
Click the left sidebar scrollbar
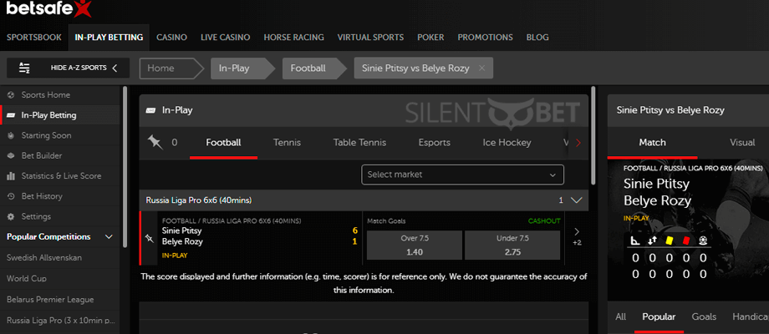coord(125,167)
